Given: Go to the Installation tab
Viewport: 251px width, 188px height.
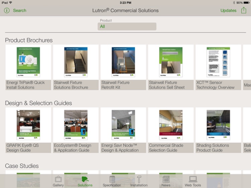Looking at the screenshot, I should pos(139,181).
